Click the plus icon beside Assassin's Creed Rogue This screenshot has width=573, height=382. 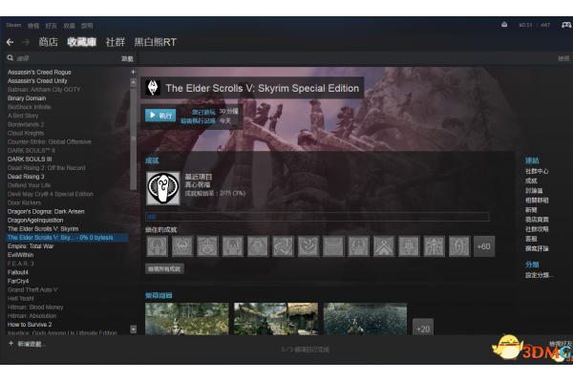133,72
